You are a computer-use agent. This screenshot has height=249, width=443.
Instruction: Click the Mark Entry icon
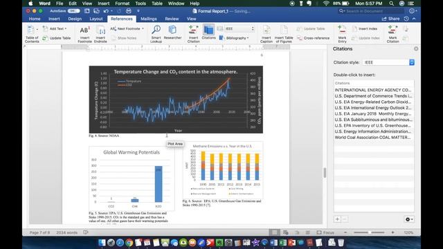(x=342, y=34)
